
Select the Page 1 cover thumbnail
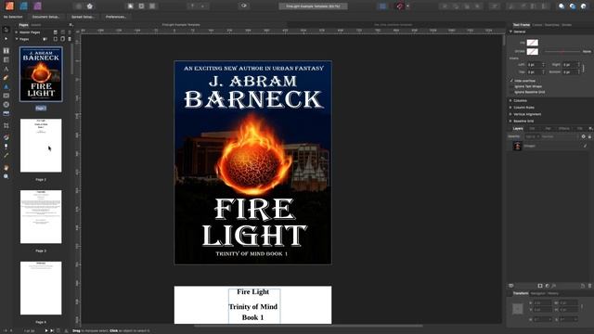41,74
